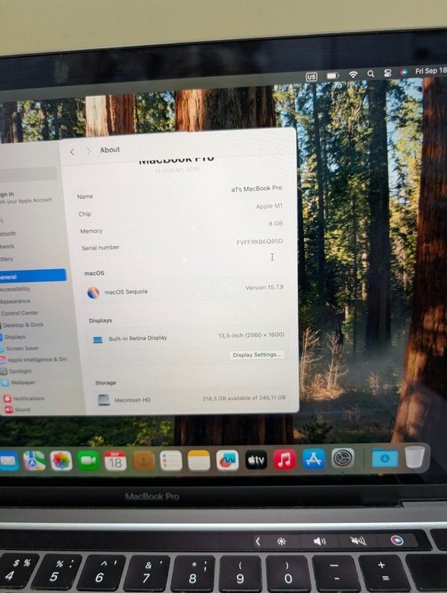This screenshot has width=447, height=593.
Task: Click the Macintosh HD drive icon
Action: point(104,400)
